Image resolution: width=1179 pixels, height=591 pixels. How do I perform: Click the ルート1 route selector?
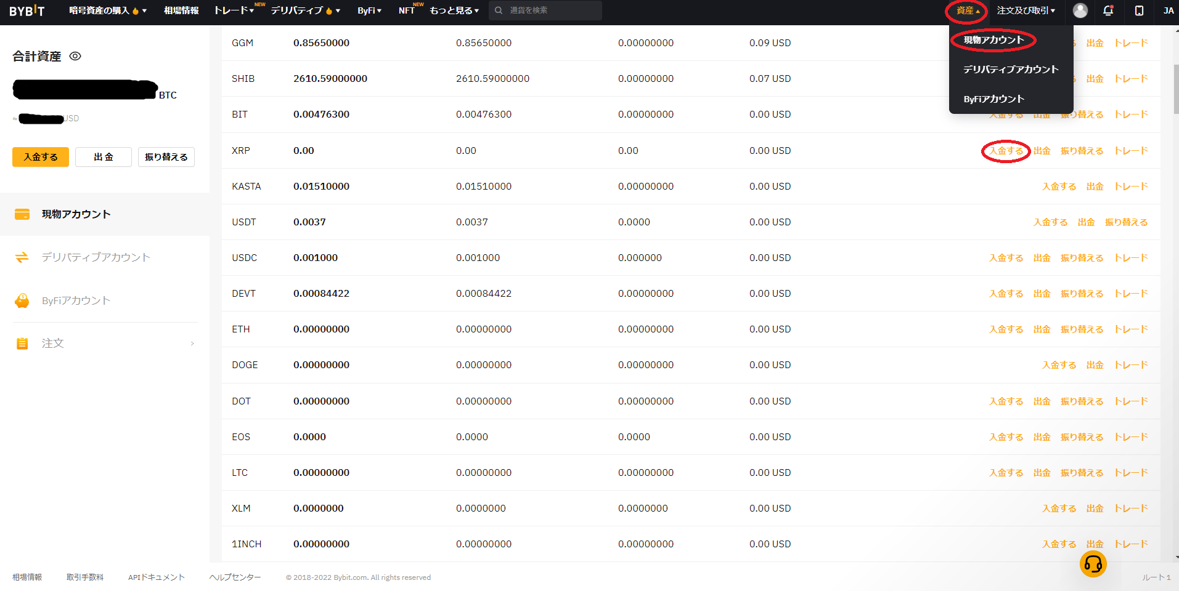tap(1156, 577)
